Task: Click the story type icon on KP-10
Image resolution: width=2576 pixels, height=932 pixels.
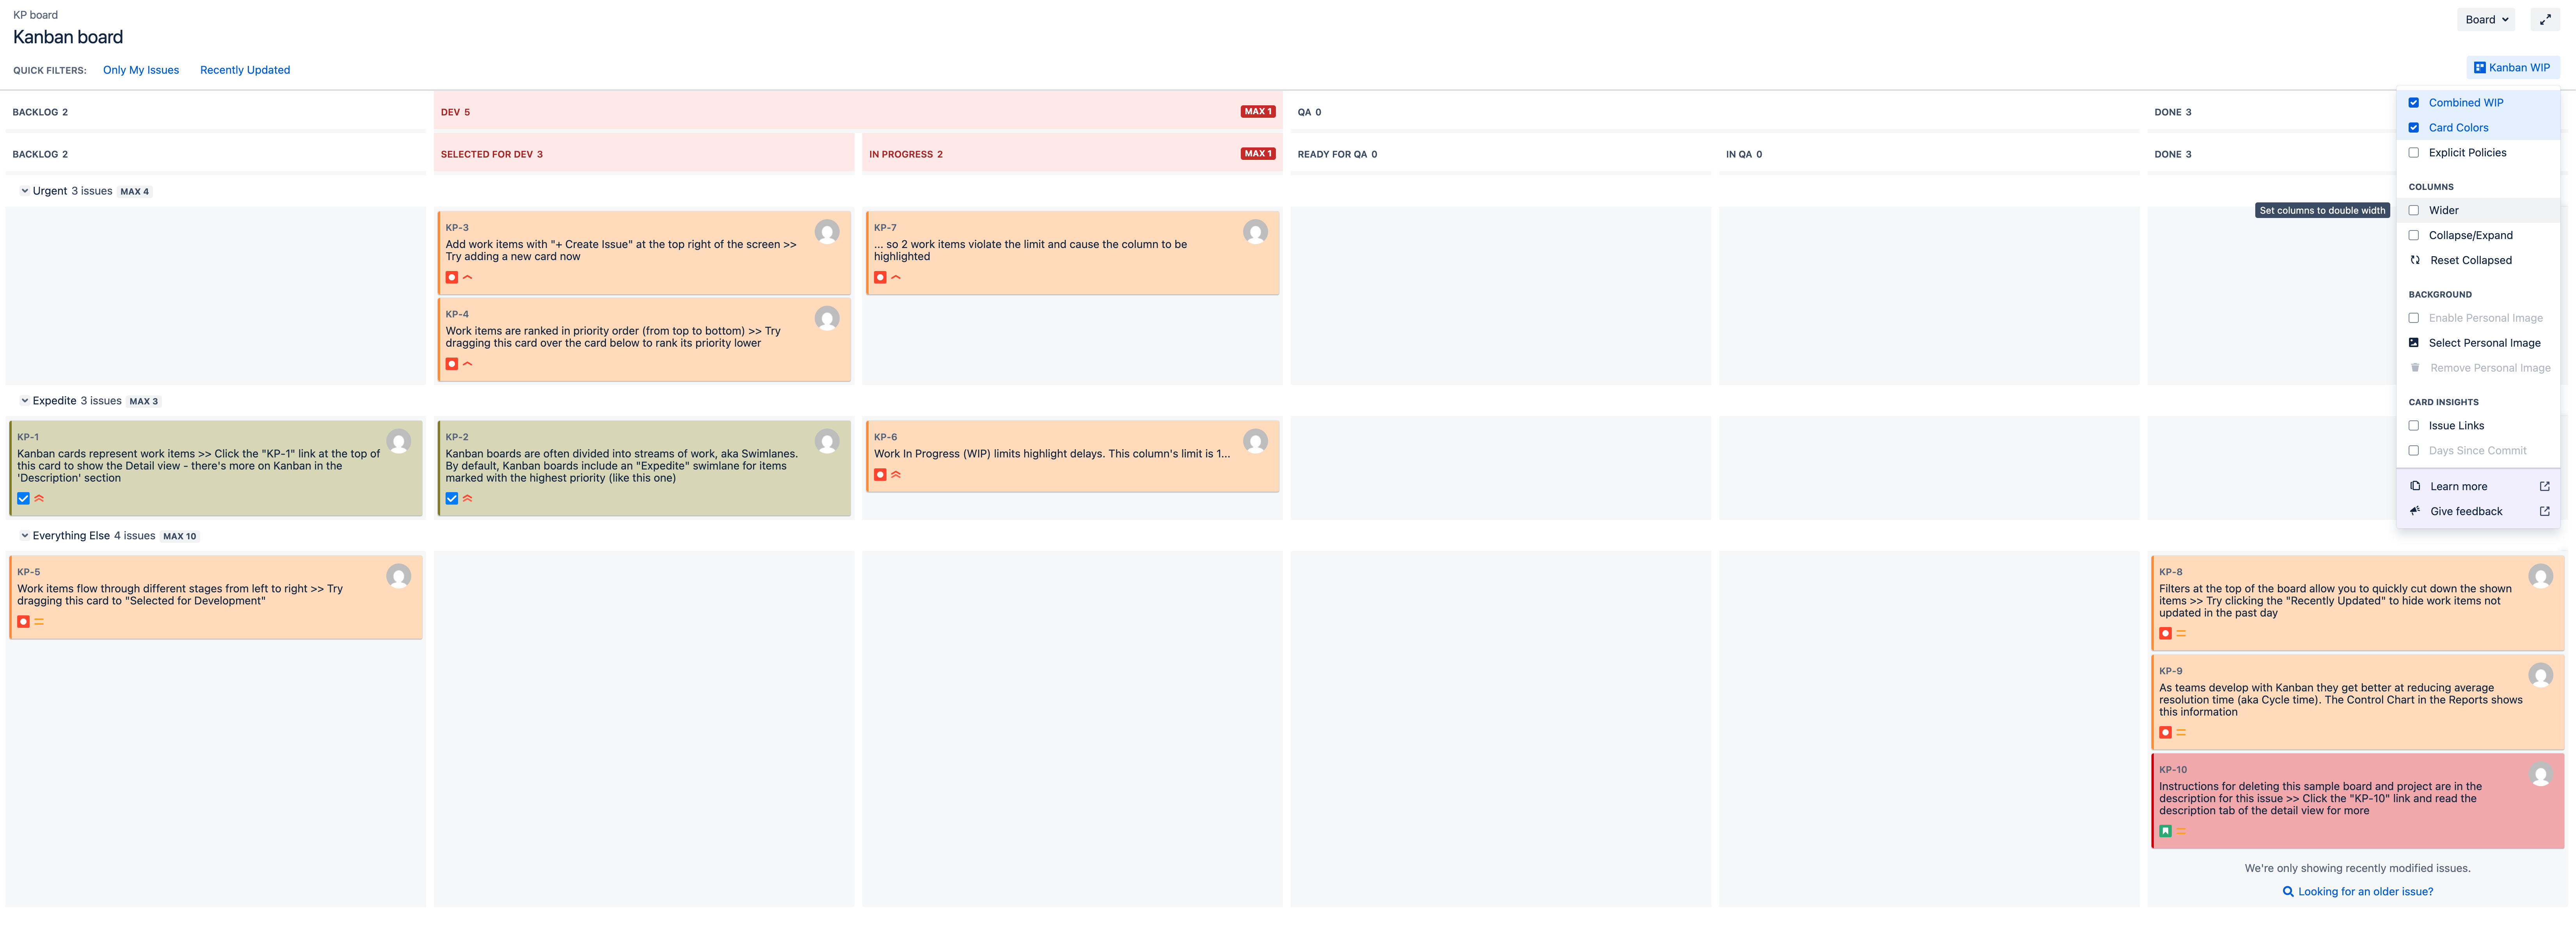Action: [x=2165, y=831]
